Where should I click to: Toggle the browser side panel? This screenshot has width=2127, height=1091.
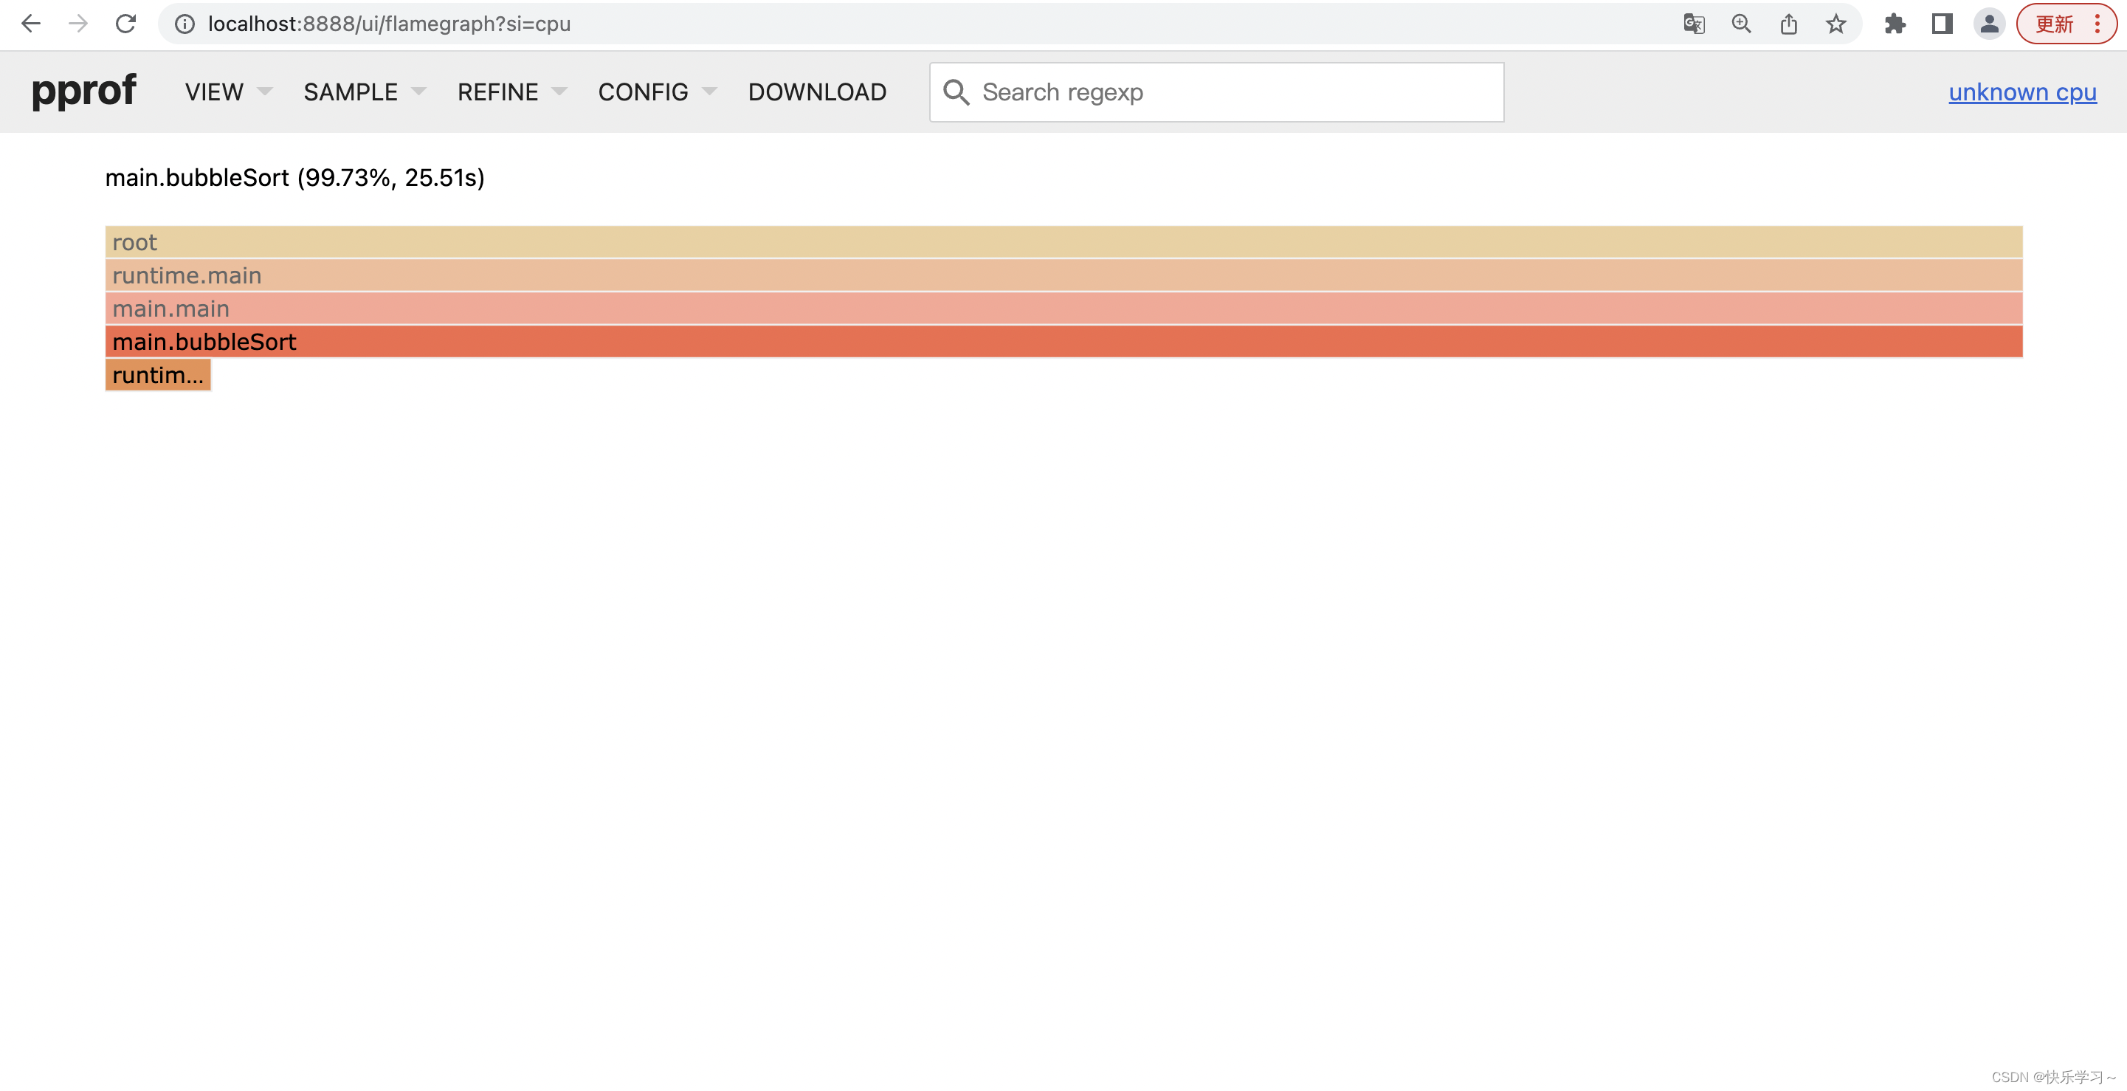click(x=1942, y=24)
